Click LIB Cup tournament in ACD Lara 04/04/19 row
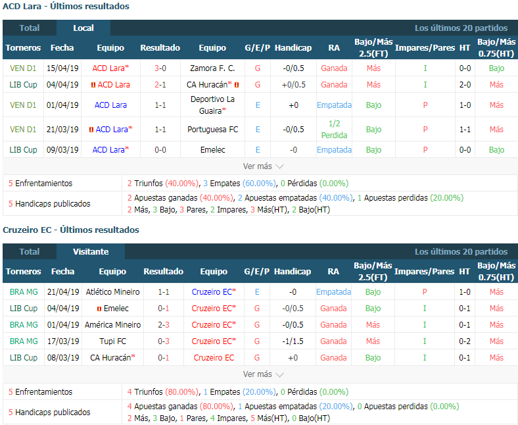The width and height of the screenshot is (518, 425). click(x=23, y=85)
